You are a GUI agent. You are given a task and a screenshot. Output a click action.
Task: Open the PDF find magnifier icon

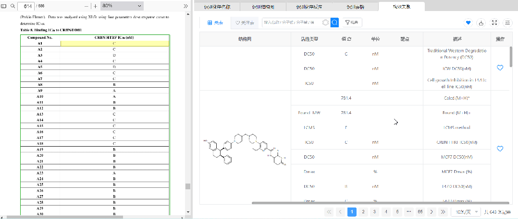tap(12, 6)
